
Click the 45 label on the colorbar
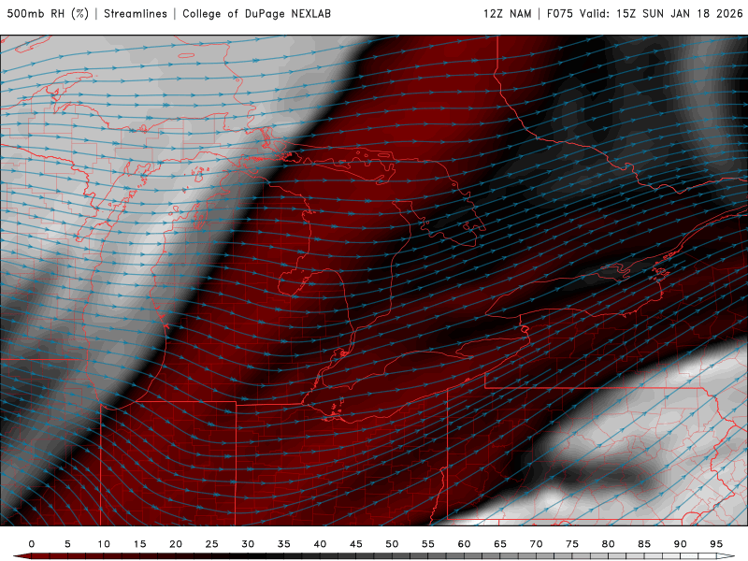[356, 544]
